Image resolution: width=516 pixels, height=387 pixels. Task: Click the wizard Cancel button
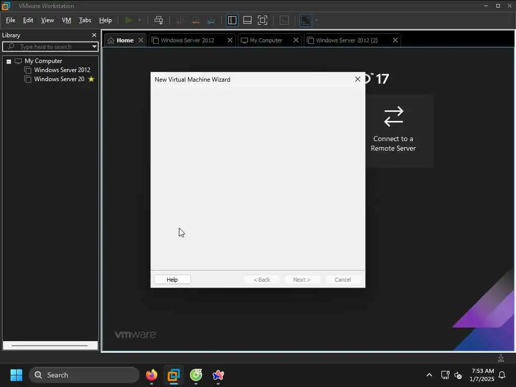(x=343, y=280)
